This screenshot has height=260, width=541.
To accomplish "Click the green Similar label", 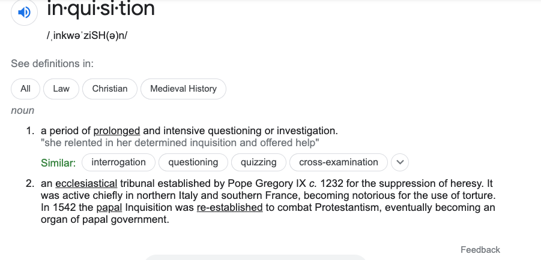I will 58,163.
